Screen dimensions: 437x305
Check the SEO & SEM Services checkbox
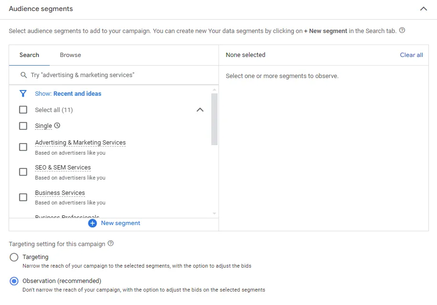[23, 172]
